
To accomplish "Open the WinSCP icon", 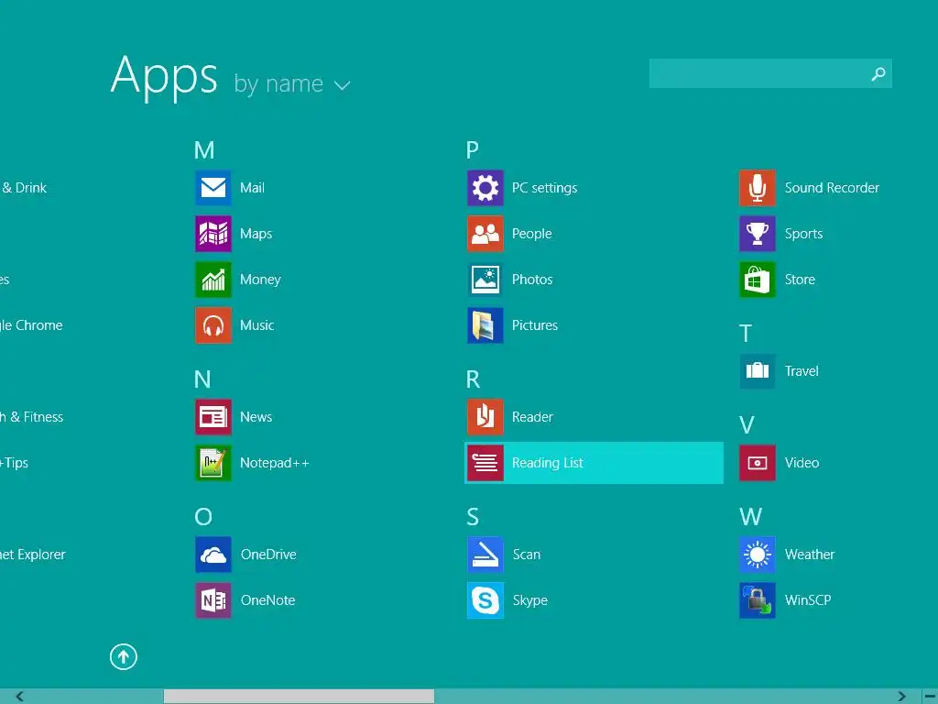I will (758, 599).
